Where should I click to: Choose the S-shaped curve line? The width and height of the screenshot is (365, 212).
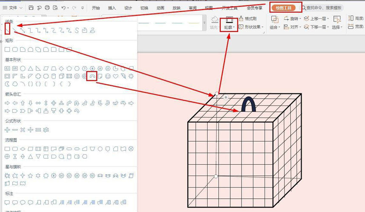[77, 30]
